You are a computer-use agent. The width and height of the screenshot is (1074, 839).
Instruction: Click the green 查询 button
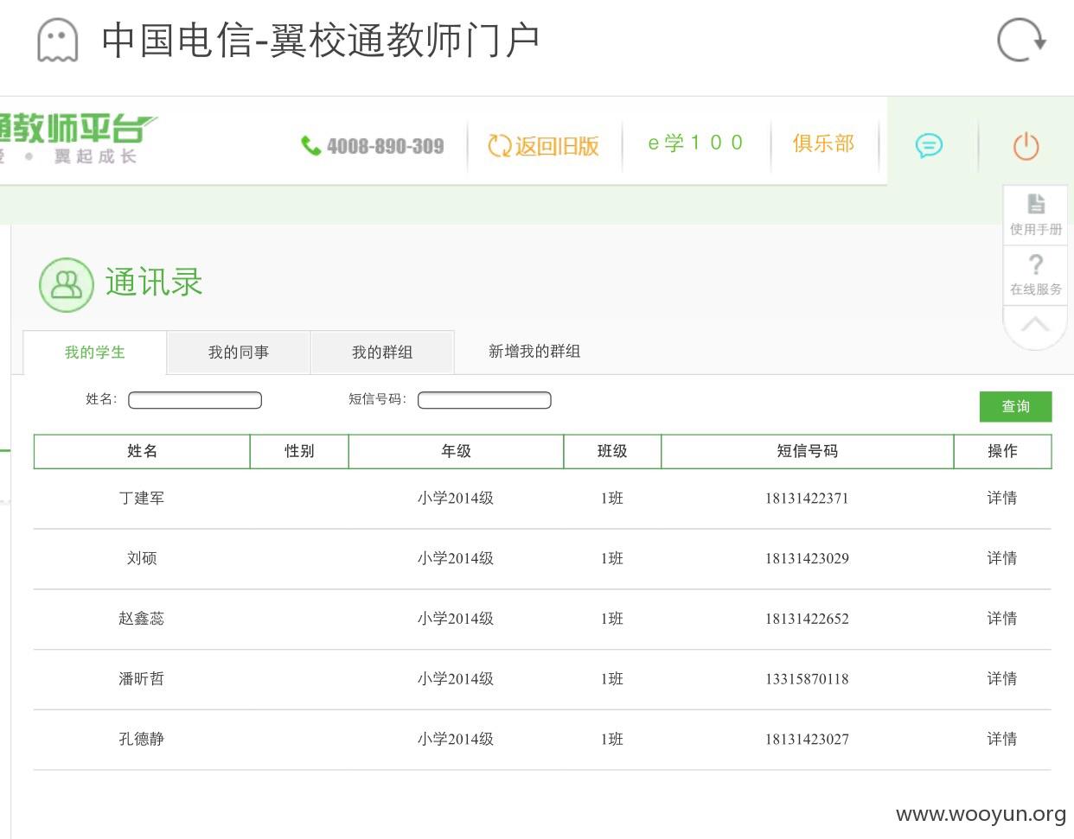[1015, 407]
